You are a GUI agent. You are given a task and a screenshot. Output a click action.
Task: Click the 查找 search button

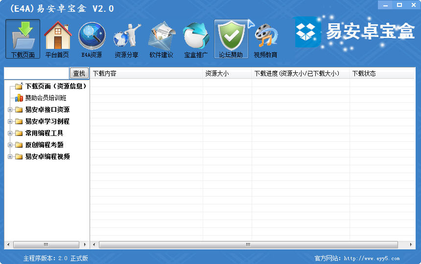click(79, 73)
